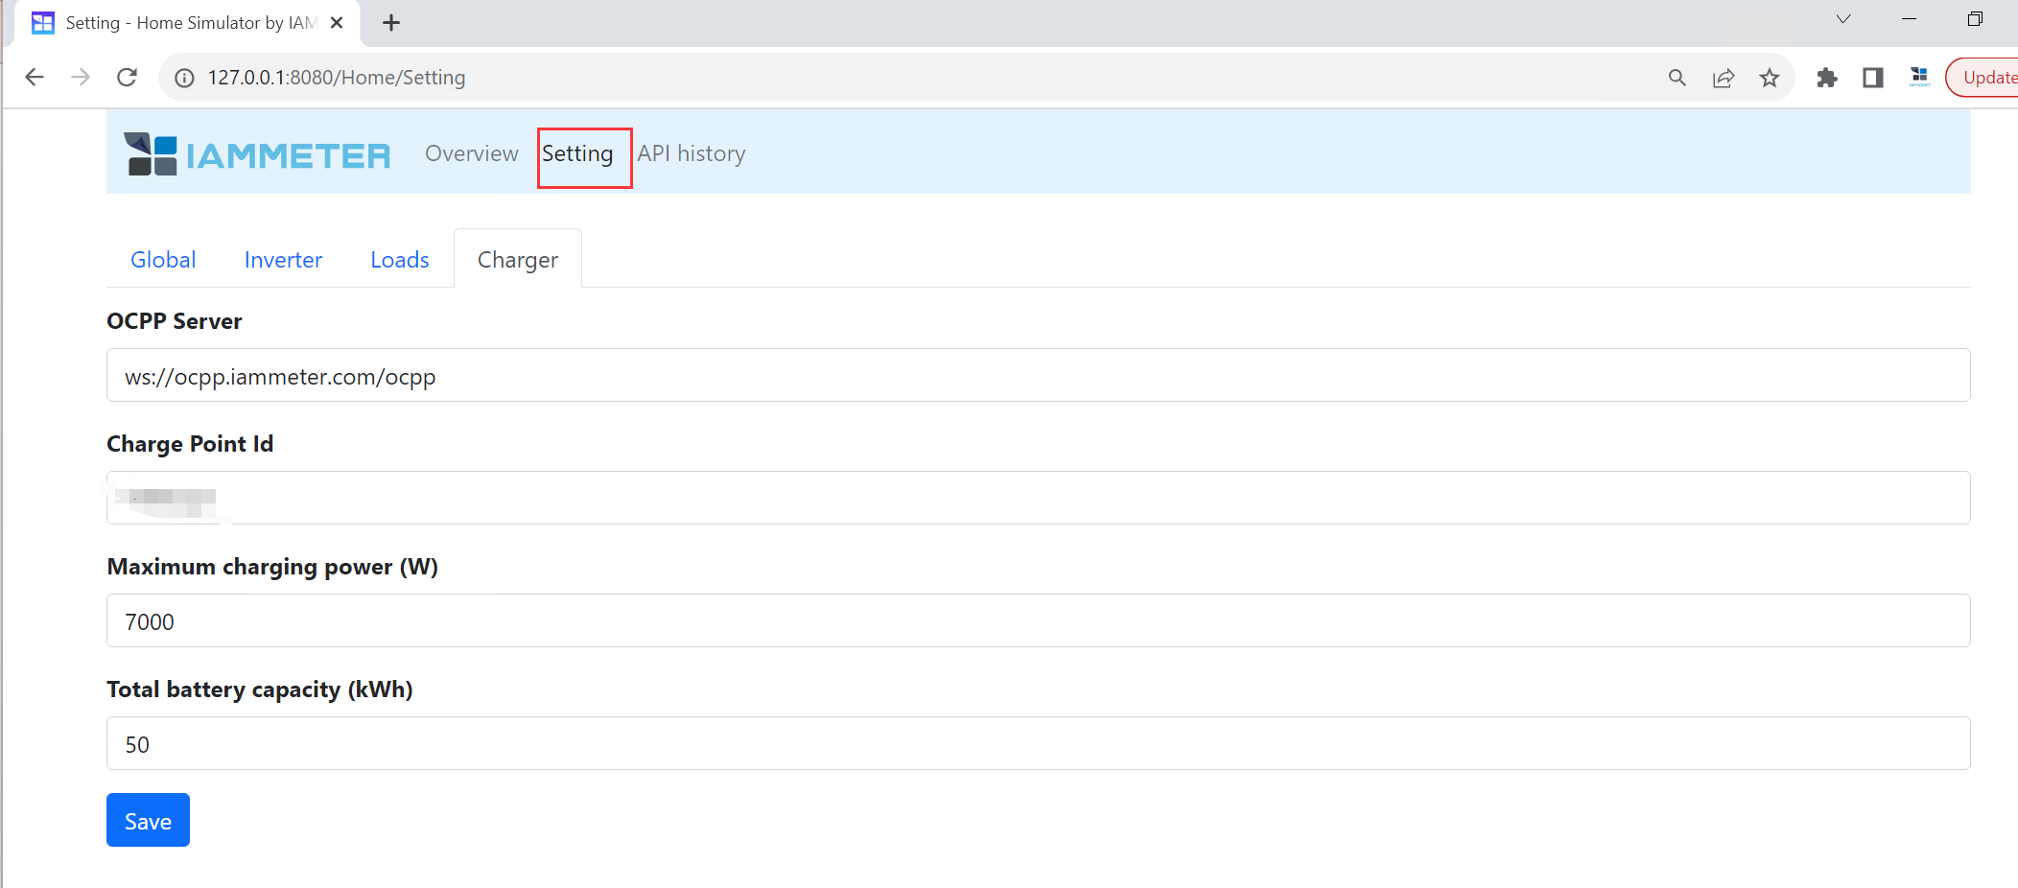
Task: Open the Extensions puzzle icon
Action: coord(1826,78)
